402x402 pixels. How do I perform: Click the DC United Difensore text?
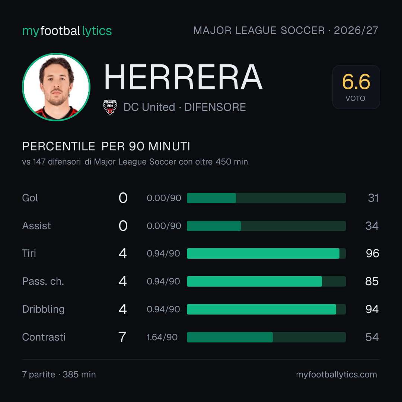pos(185,107)
